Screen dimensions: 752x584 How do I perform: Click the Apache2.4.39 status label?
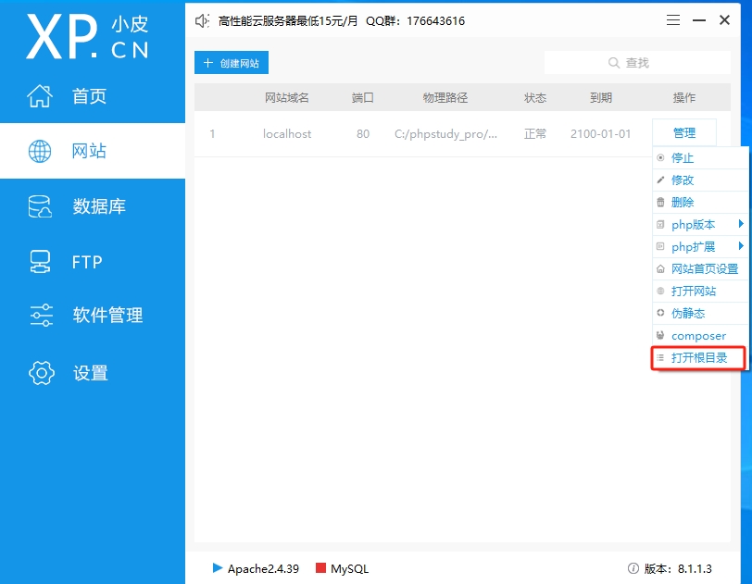263,568
